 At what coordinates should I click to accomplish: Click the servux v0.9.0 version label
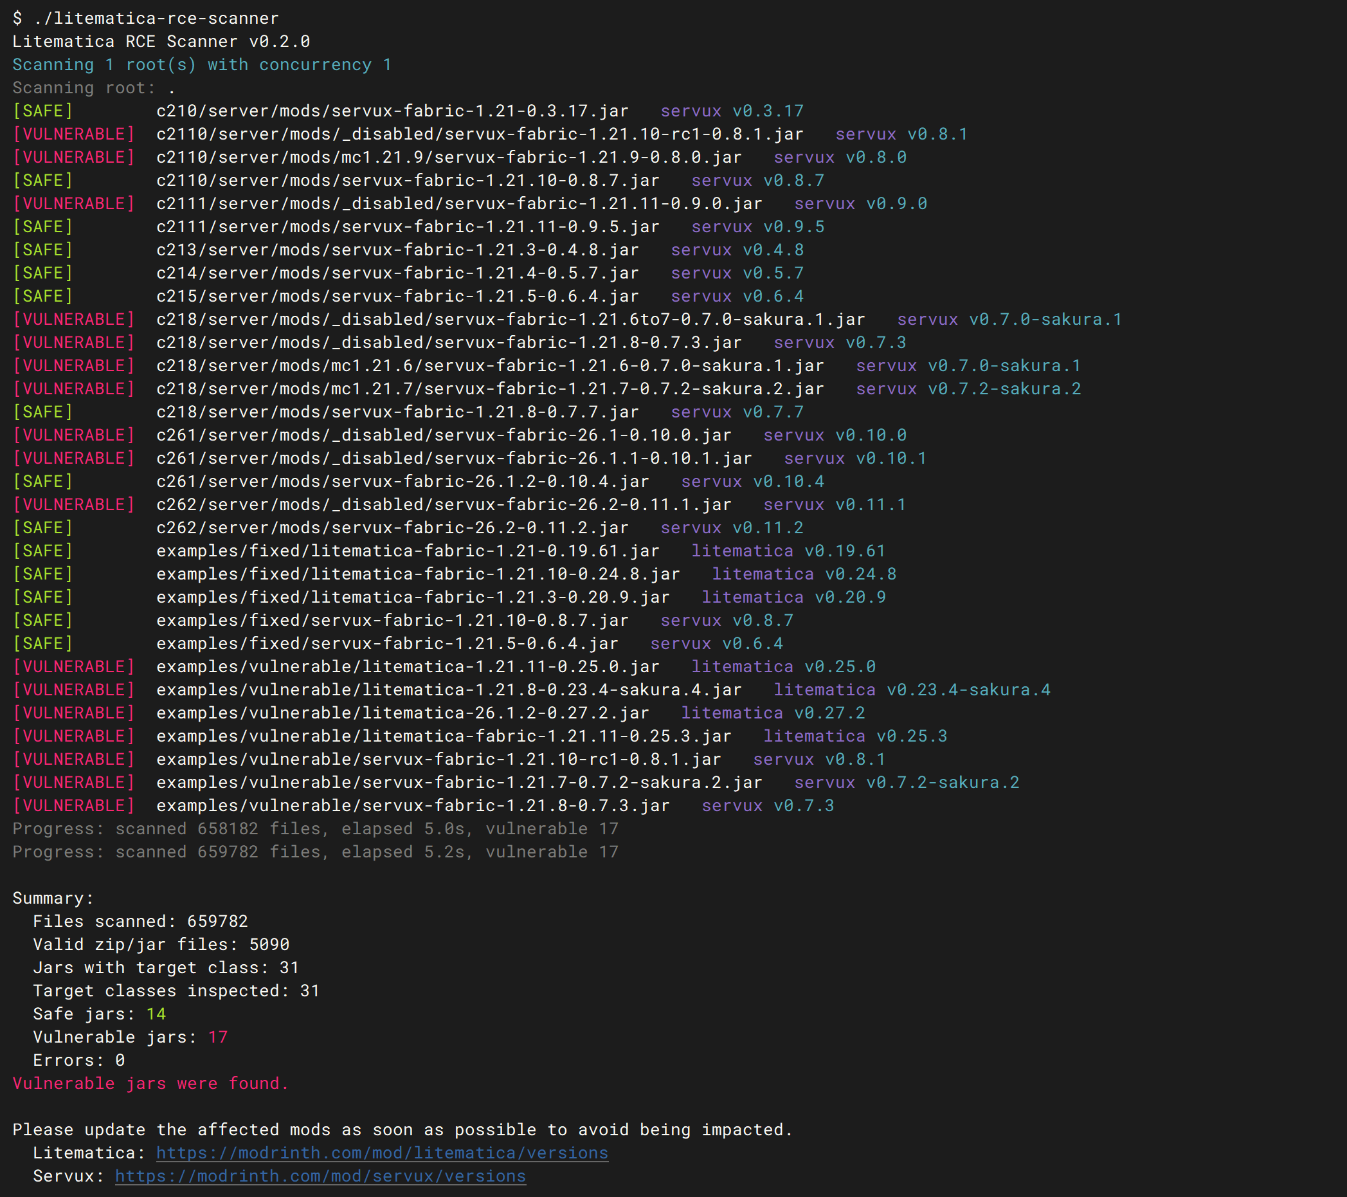pyautogui.click(x=861, y=204)
